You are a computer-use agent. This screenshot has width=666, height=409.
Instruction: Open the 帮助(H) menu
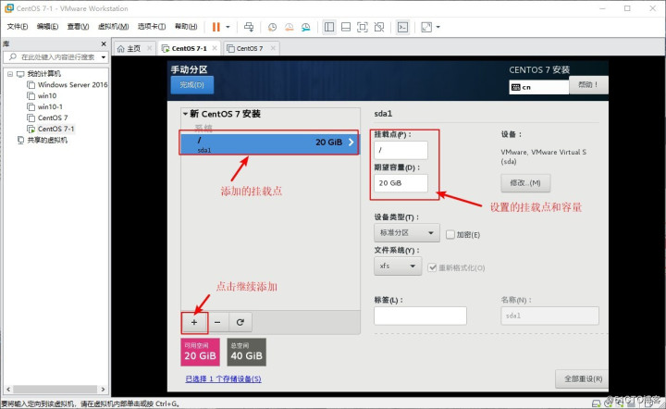pyautogui.click(x=186, y=26)
